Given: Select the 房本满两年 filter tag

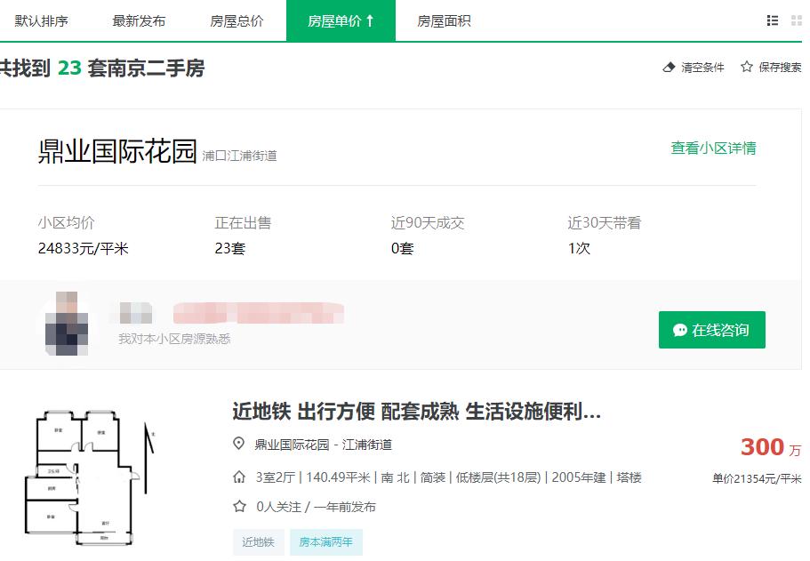Looking at the screenshot, I should 325,541.
